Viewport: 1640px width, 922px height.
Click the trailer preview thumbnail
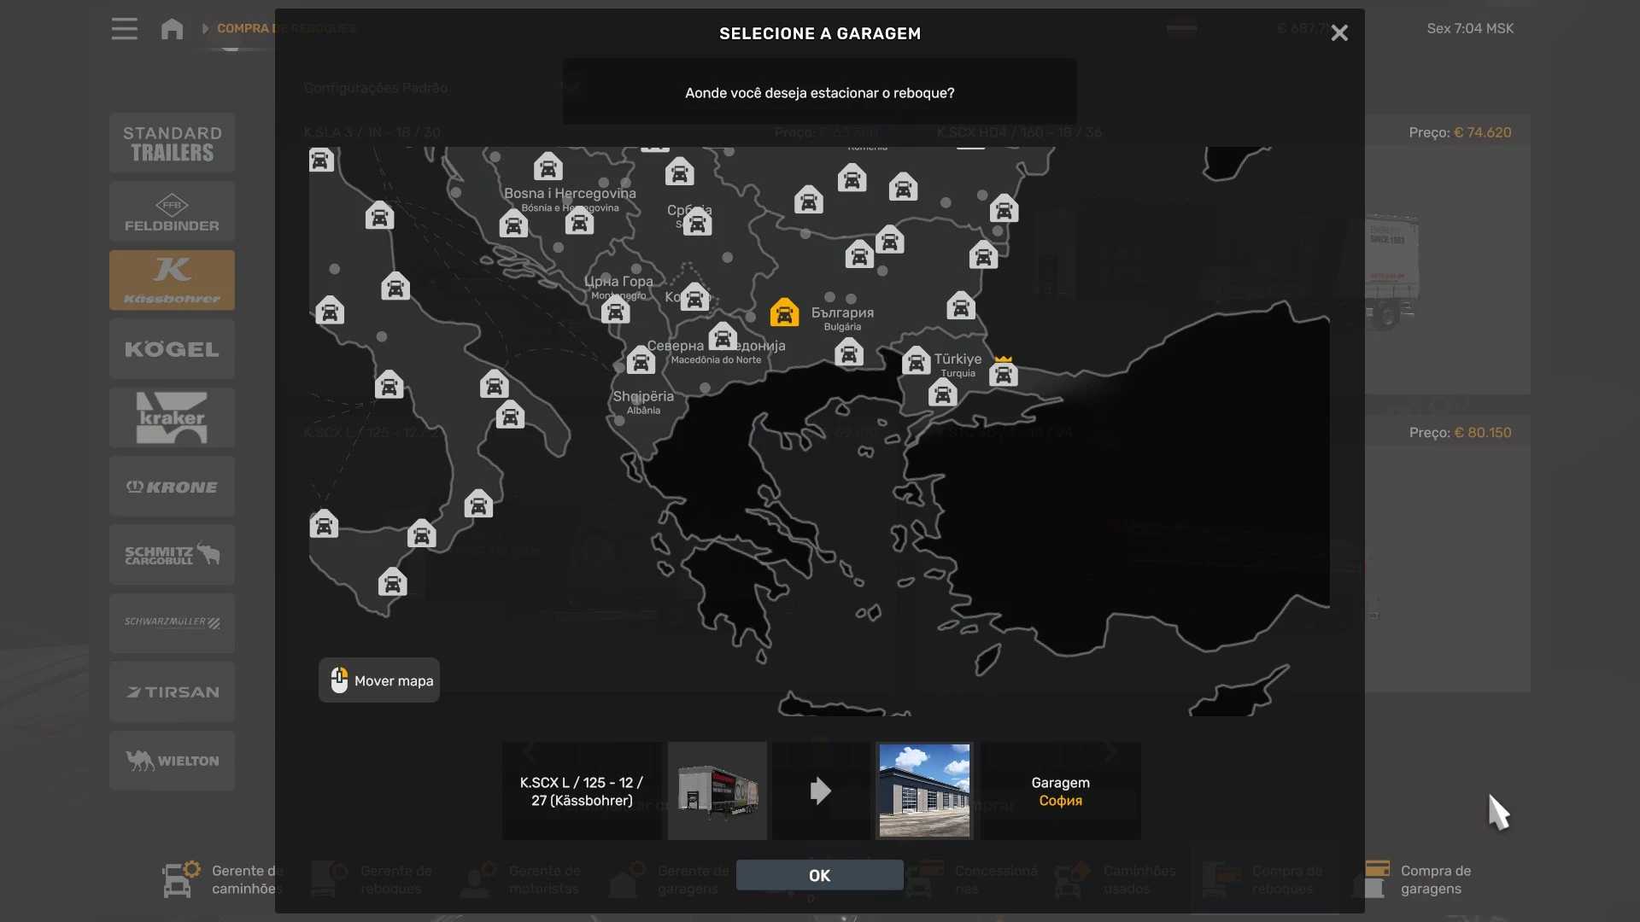tap(717, 791)
